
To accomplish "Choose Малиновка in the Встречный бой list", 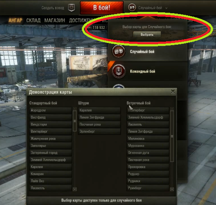I will [x=148, y=139].
